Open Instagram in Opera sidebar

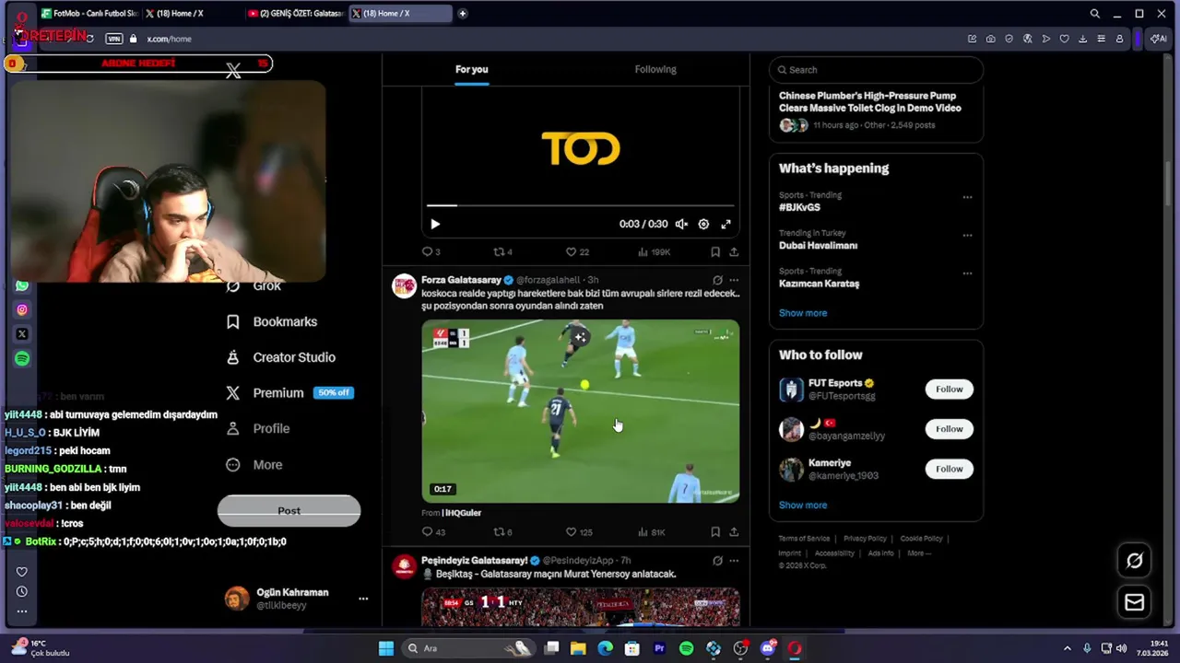pyautogui.click(x=22, y=310)
